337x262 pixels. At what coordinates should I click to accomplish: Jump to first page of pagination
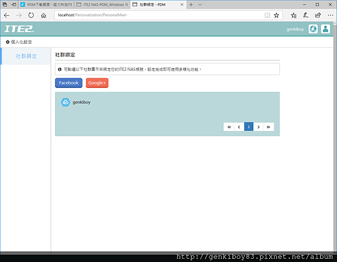click(x=229, y=127)
